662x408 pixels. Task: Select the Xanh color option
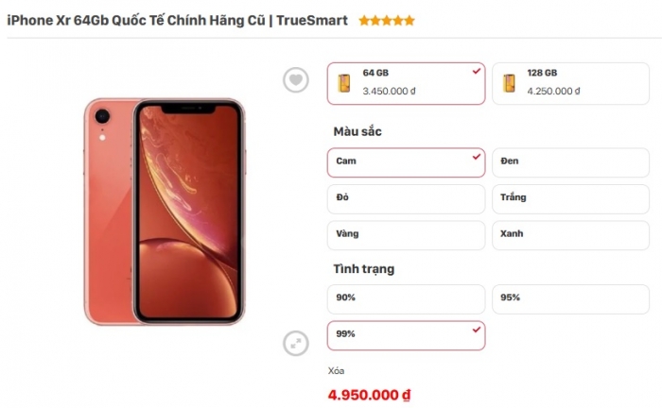tap(571, 235)
